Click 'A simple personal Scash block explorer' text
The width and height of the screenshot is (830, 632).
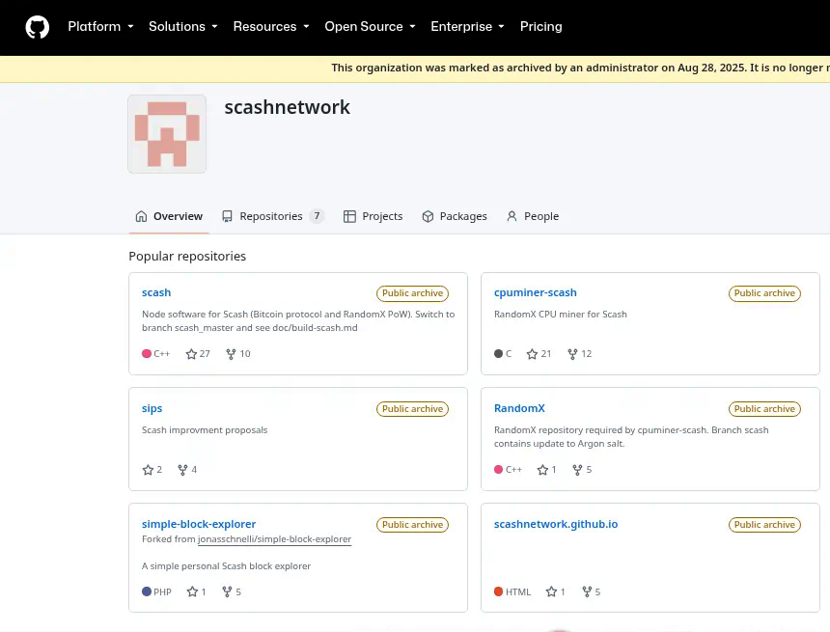click(x=226, y=565)
